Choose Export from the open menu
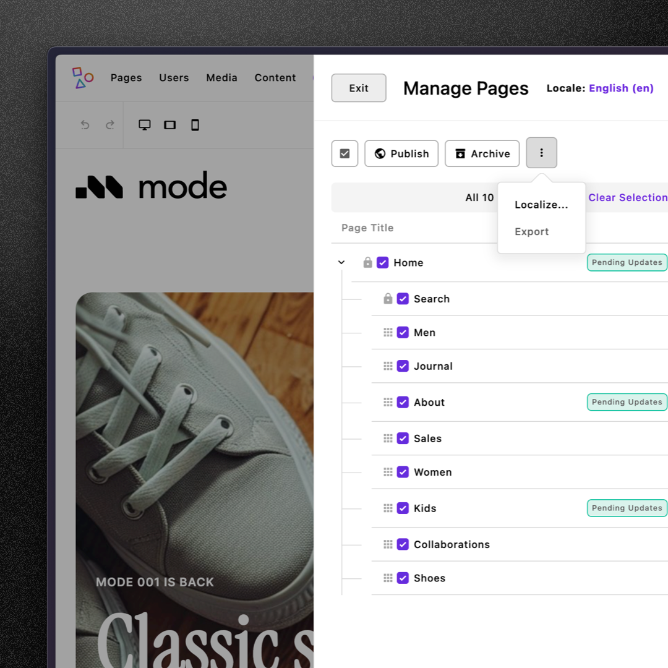 pyautogui.click(x=531, y=231)
